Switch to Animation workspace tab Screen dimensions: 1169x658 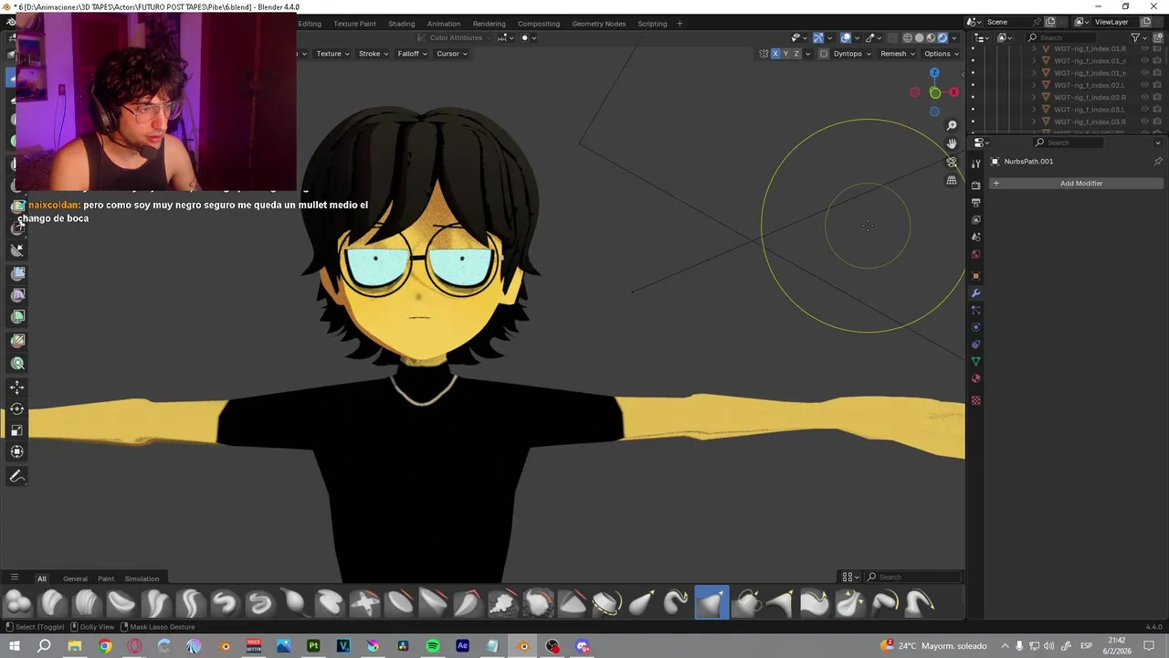point(444,24)
